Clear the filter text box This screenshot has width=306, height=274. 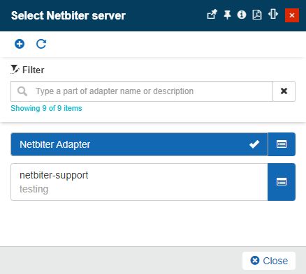pyautogui.click(x=284, y=91)
